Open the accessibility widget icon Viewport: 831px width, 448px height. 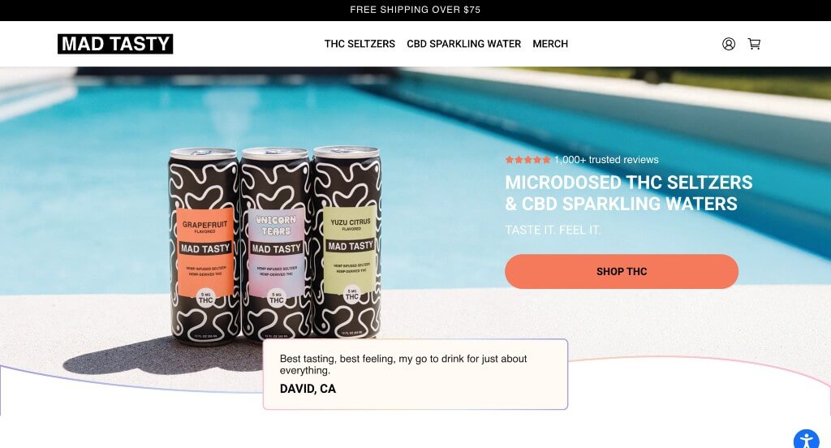806,442
